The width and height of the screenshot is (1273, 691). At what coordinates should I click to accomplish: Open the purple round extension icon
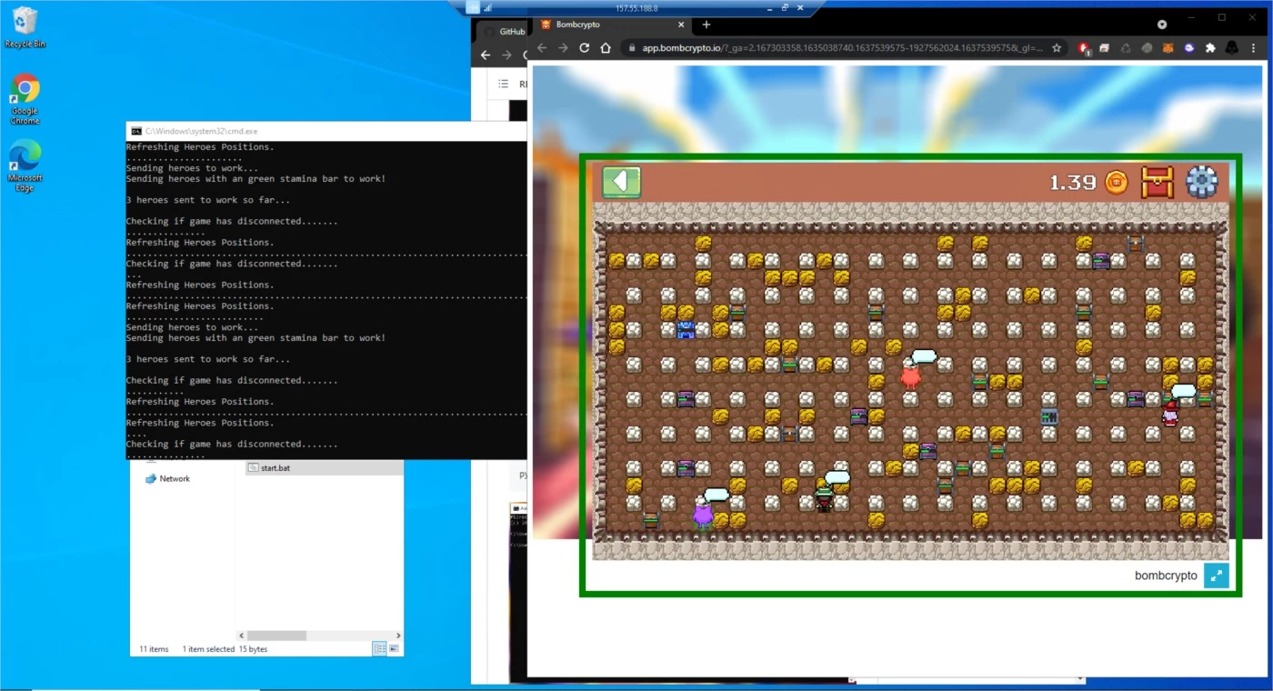point(1189,48)
